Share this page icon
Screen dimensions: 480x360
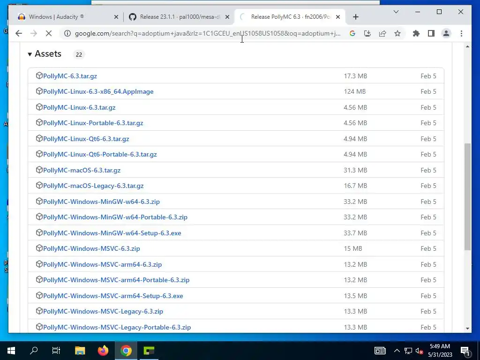pyautogui.click(x=382, y=33)
